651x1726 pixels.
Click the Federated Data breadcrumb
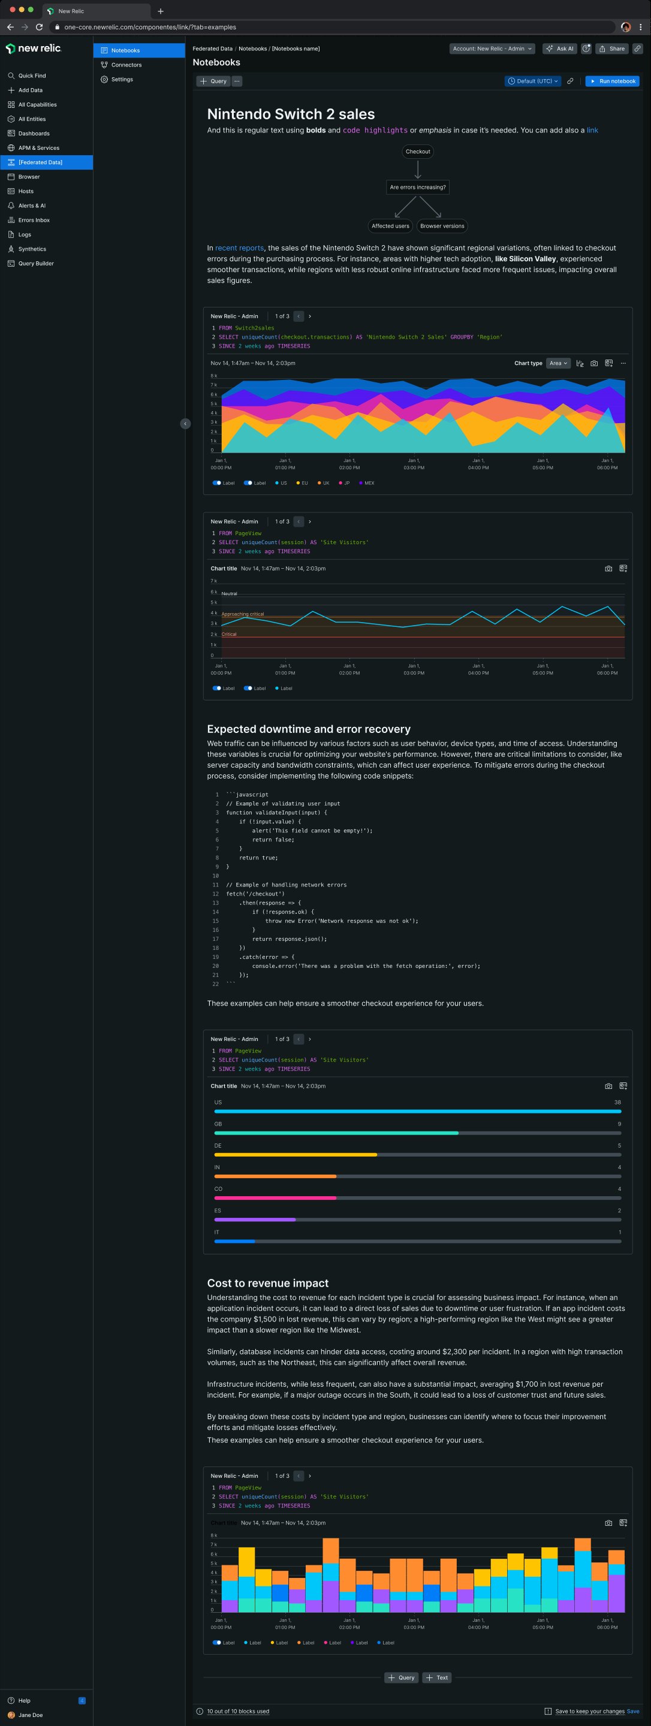(213, 48)
